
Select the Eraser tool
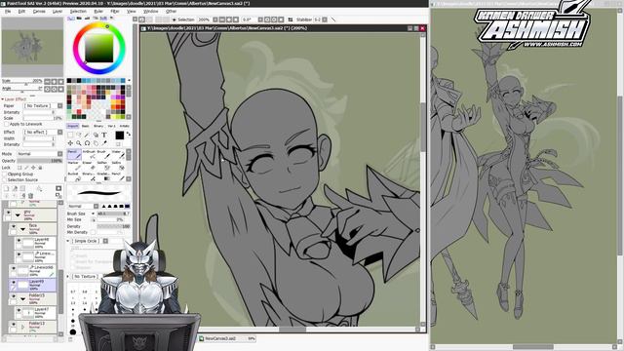point(89,166)
